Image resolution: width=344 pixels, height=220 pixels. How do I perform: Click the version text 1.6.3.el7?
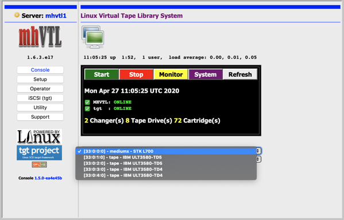pos(40,57)
